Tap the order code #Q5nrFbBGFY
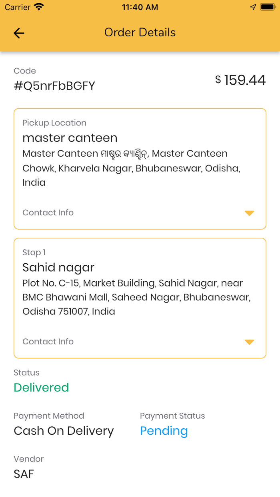Viewport: 280px width, 497px height. (54, 86)
